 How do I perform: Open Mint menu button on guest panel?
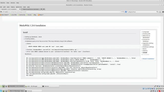tap(1, 86)
